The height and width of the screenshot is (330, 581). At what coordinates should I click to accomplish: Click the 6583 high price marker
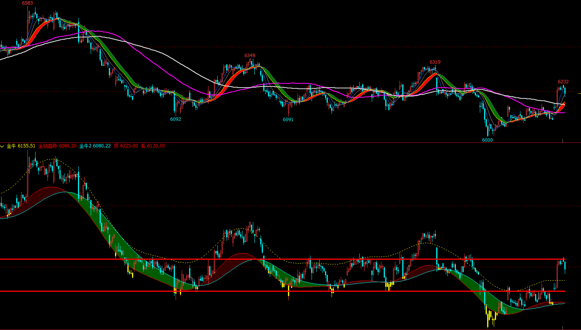(x=27, y=3)
